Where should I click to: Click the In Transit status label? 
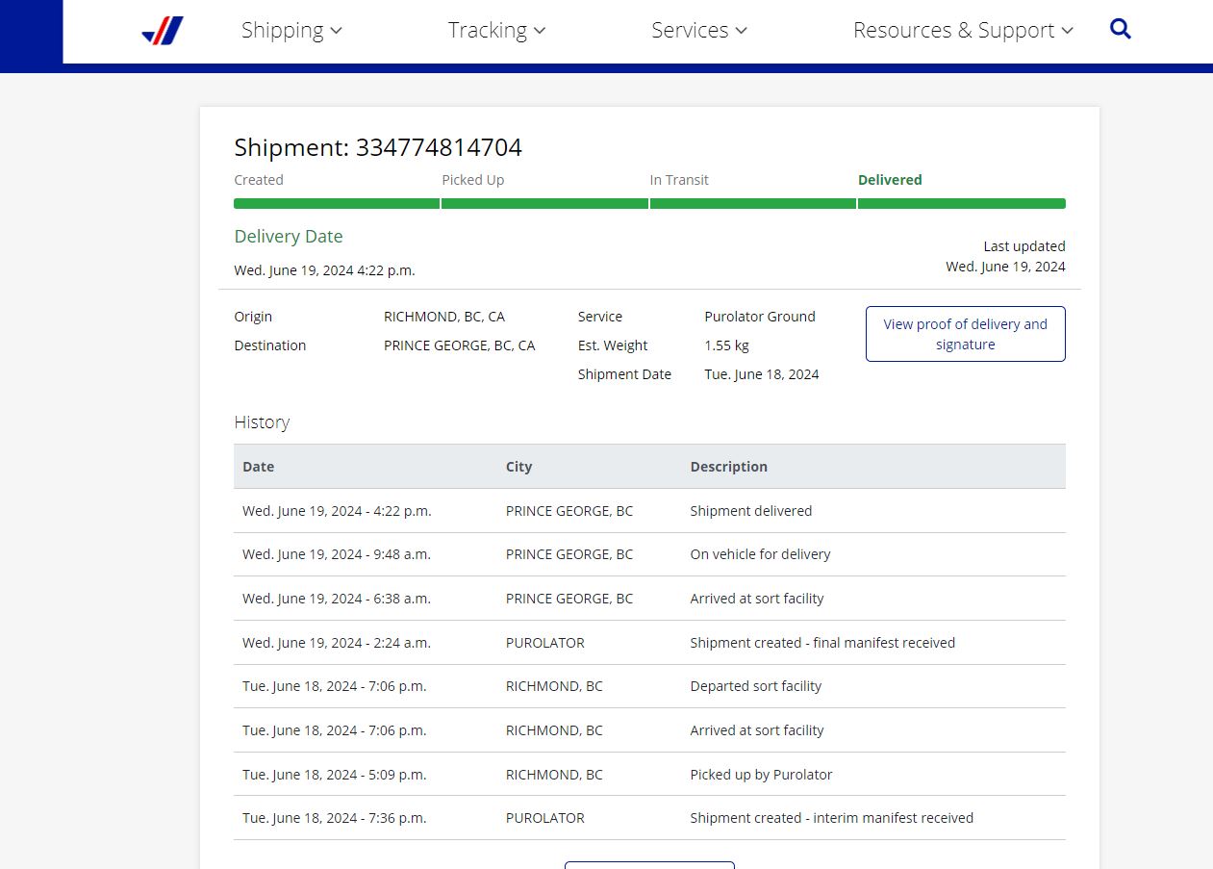point(679,180)
